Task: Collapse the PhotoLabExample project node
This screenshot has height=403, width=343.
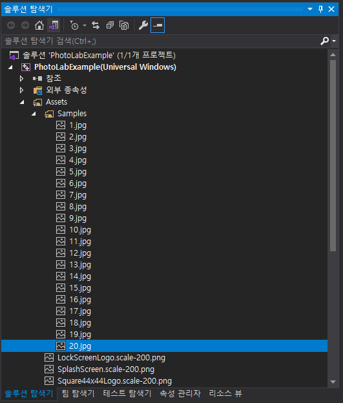Action: click(10, 67)
